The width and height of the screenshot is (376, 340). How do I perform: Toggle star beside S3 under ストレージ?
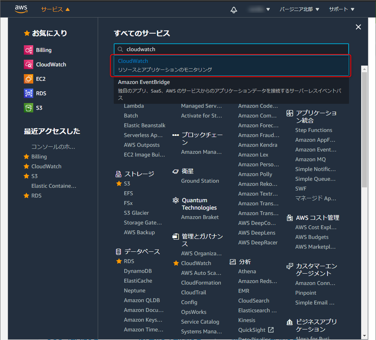119,183
